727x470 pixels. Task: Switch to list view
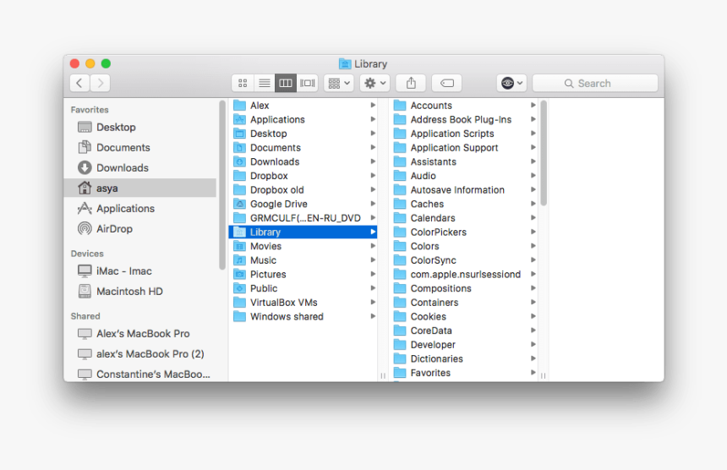pyautogui.click(x=265, y=83)
